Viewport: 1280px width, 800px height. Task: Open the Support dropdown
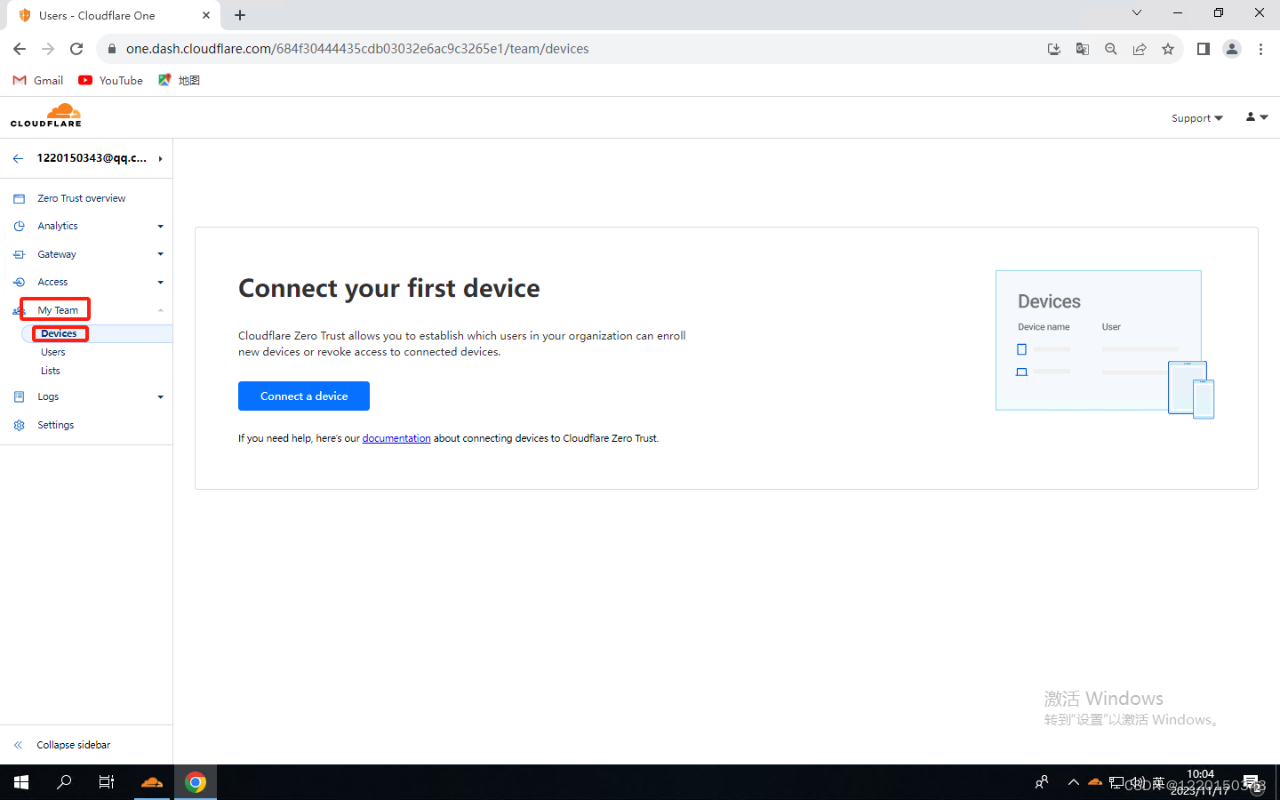tap(1197, 118)
